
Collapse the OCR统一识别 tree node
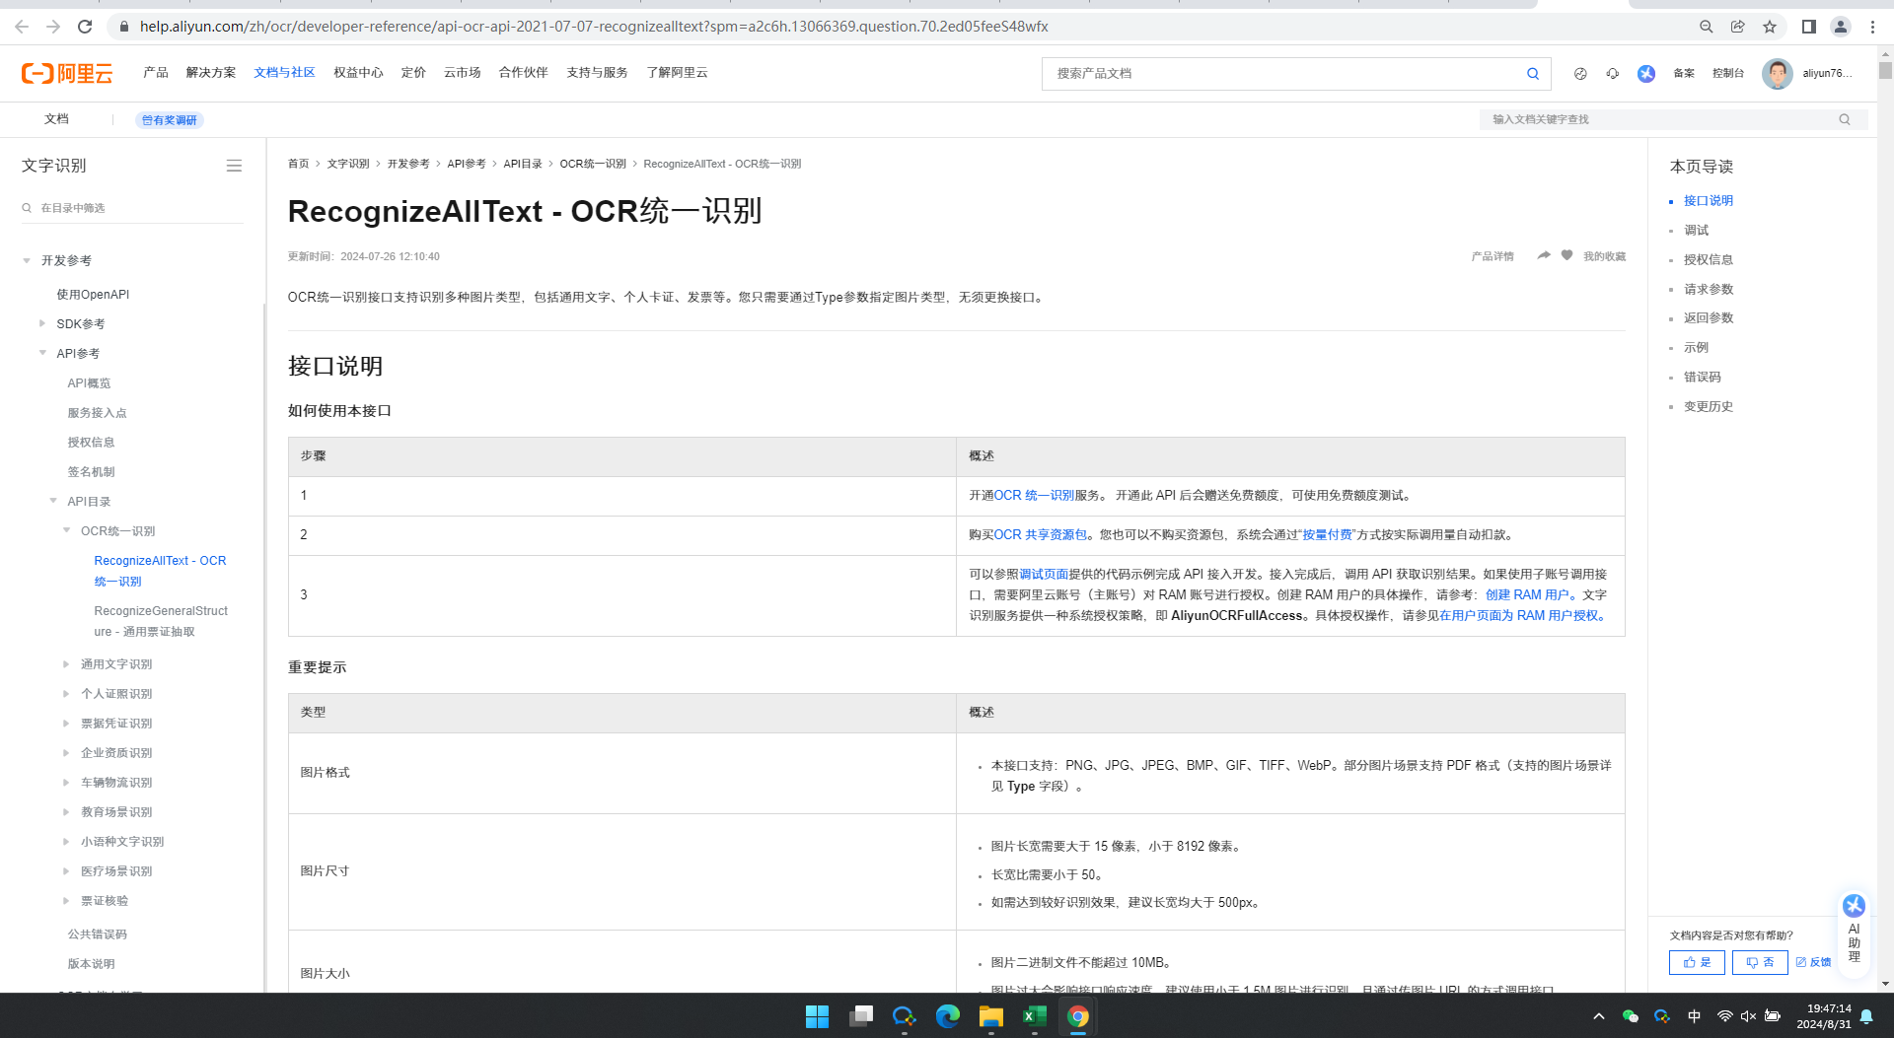pos(67,530)
